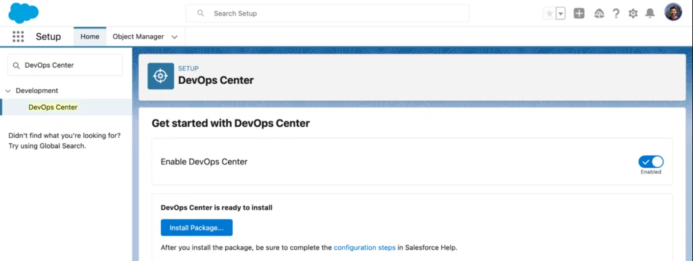693x261 pixels.
Task: Open the Object Manager tab
Action: pos(138,37)
